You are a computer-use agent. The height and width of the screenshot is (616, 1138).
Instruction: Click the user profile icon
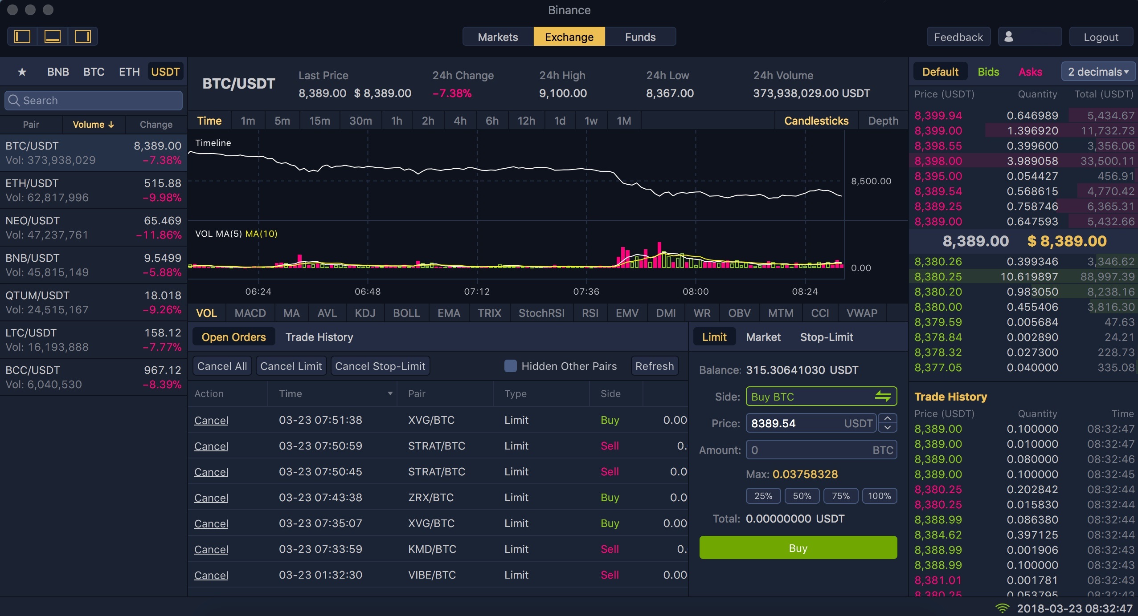[x=1009, y=36]
